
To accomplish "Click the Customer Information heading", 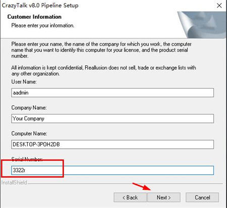I will click(34, 17).
